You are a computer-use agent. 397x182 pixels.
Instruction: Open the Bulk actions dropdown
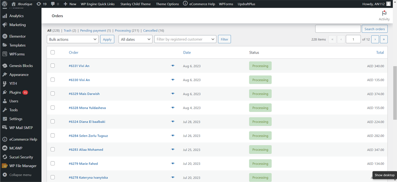(x=73, y=39)
